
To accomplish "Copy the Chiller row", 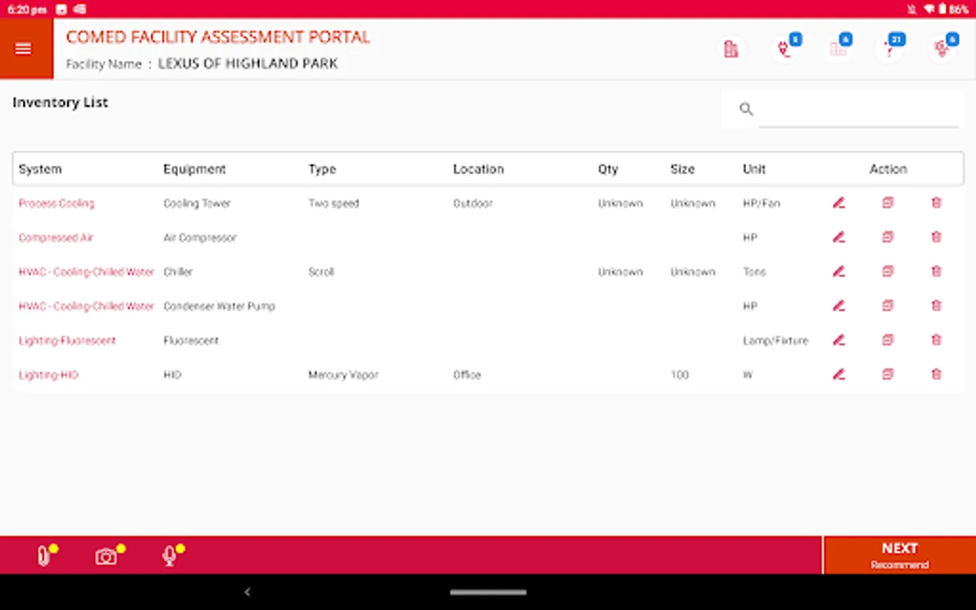I will [x=888, y=271].
